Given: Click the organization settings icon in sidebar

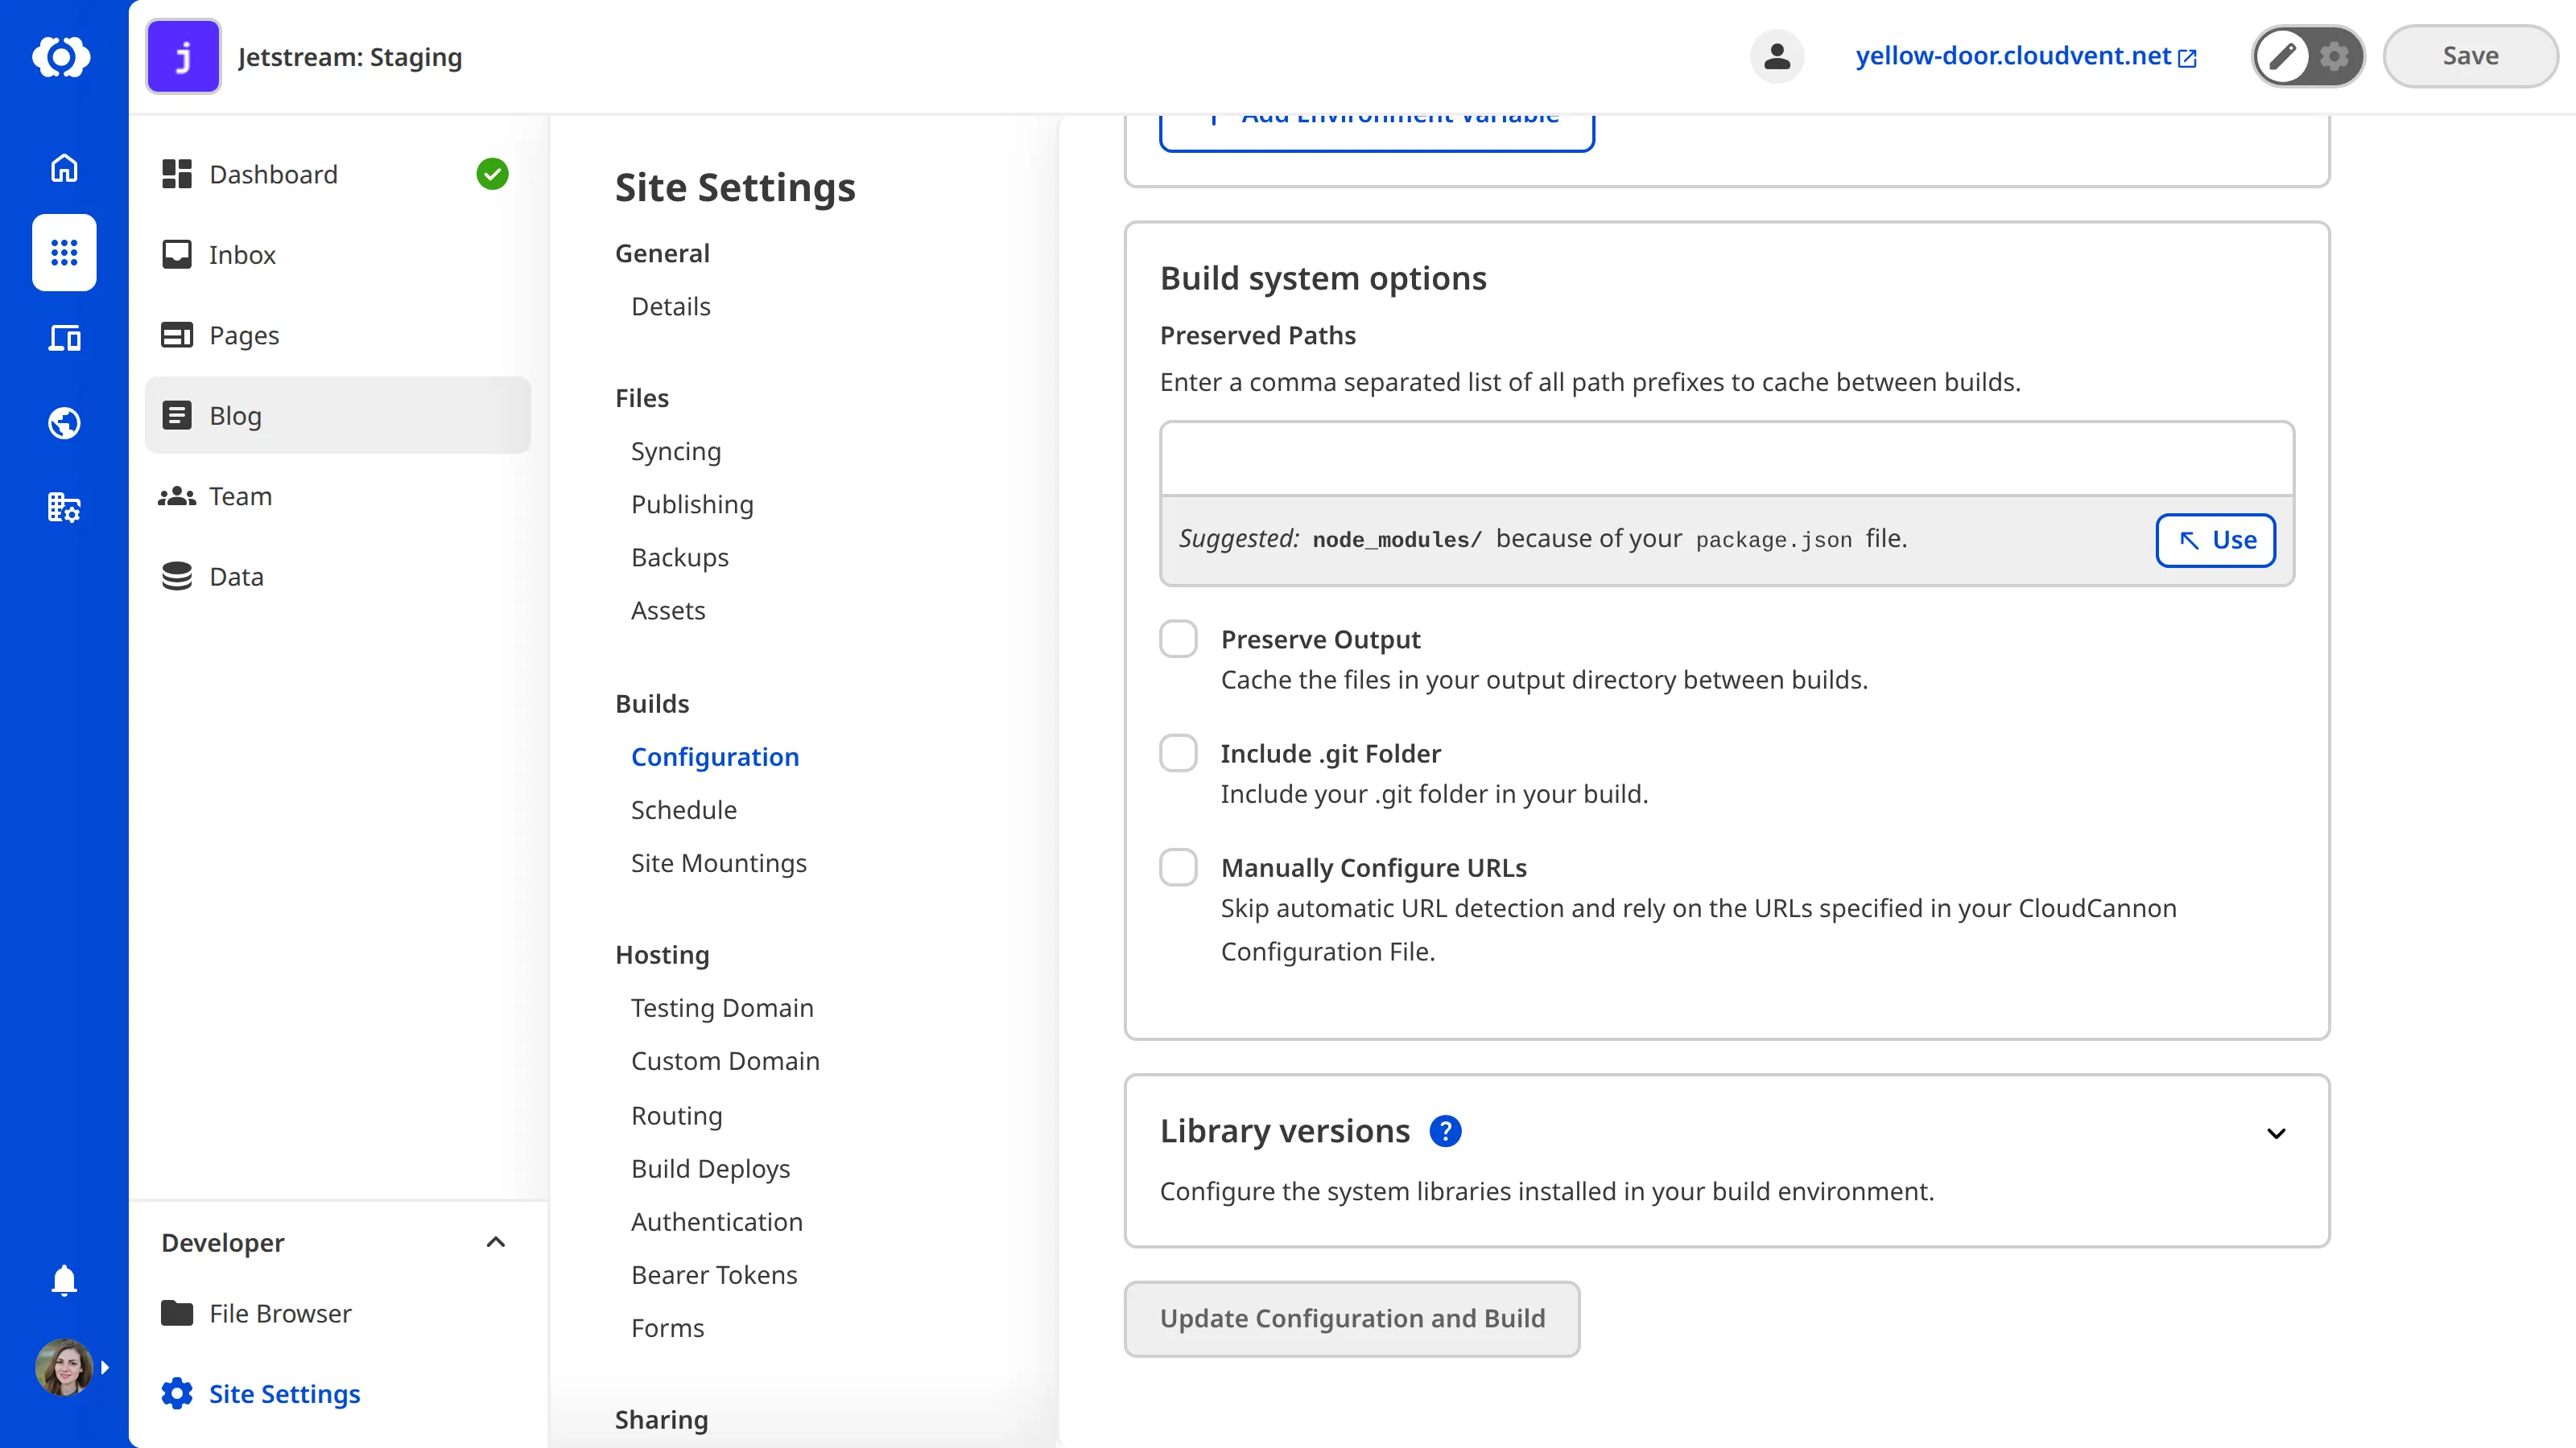Looking at the screenshot, I should (x=63, y=508).
